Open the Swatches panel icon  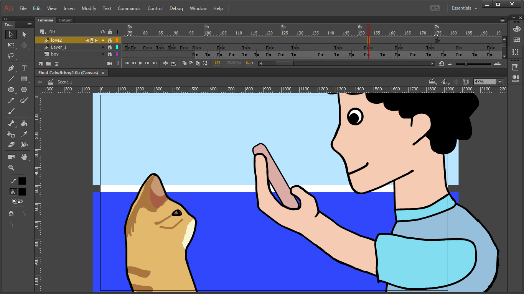pyautogui.click(x=517, y=39)
